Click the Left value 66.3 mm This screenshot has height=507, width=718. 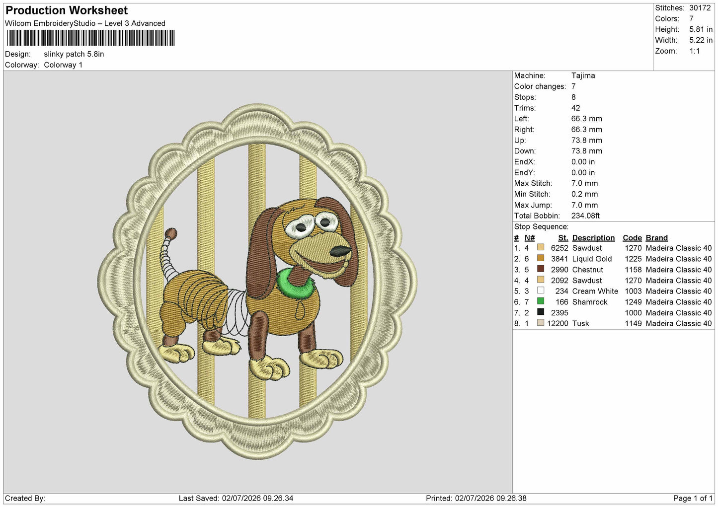coord(586,119)
